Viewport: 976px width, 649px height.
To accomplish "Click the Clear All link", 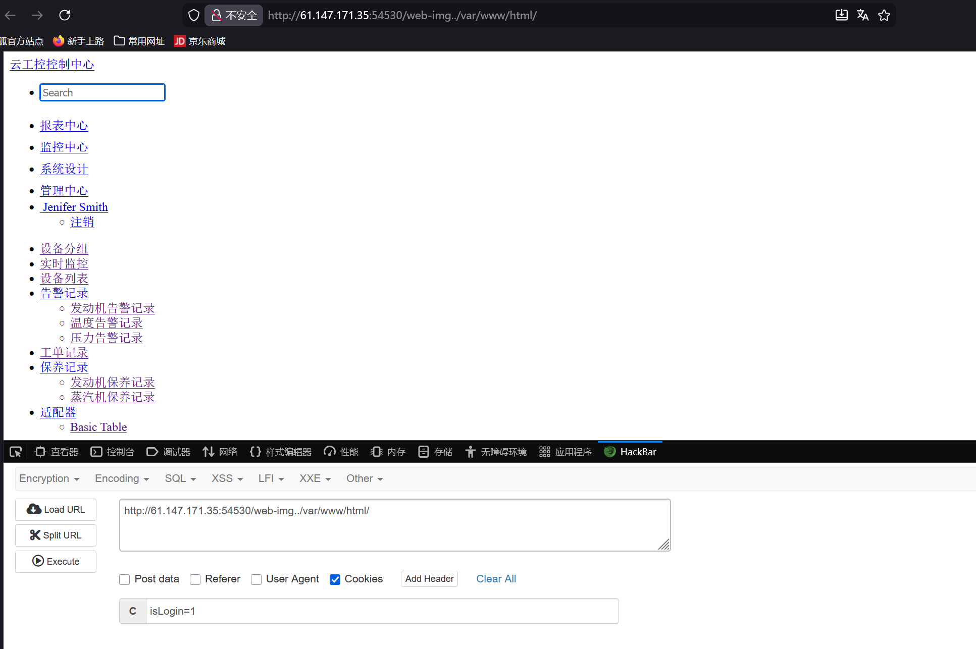I will pos(496,579).
